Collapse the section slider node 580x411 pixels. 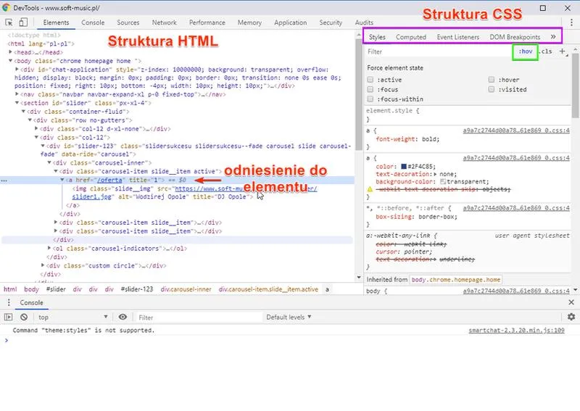click(x=17, y=103)
